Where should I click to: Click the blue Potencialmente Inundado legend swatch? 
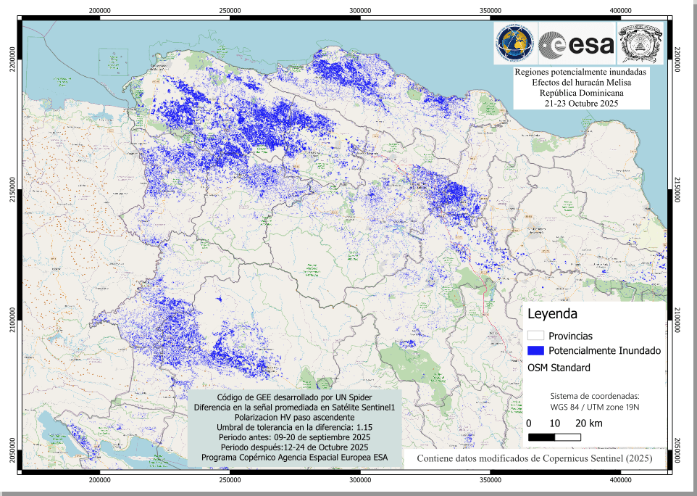(x=535, y=351)
